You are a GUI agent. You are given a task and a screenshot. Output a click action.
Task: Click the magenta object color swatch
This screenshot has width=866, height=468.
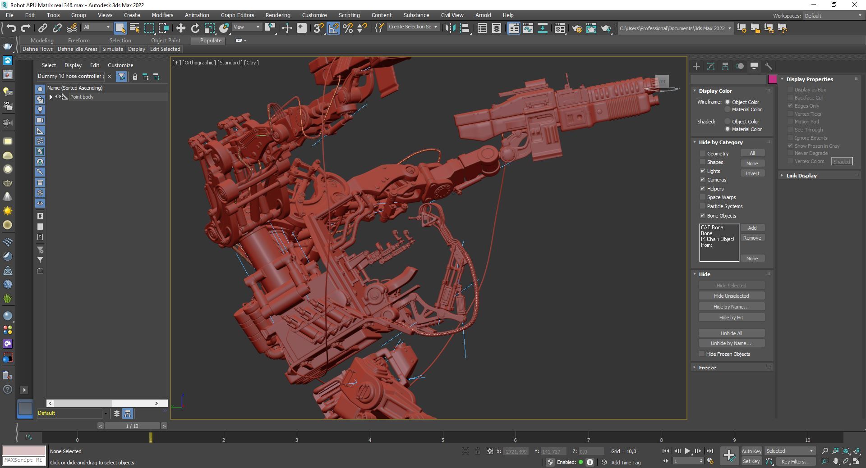773,79
